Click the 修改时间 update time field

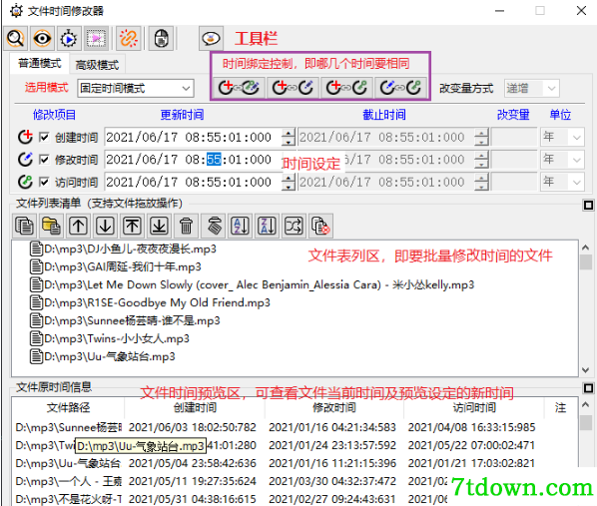pos(193,160)
